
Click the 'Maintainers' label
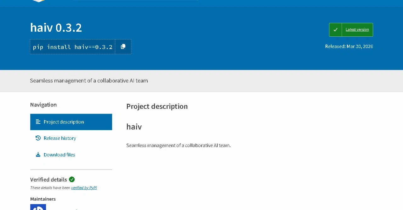[x=43, y=199]
